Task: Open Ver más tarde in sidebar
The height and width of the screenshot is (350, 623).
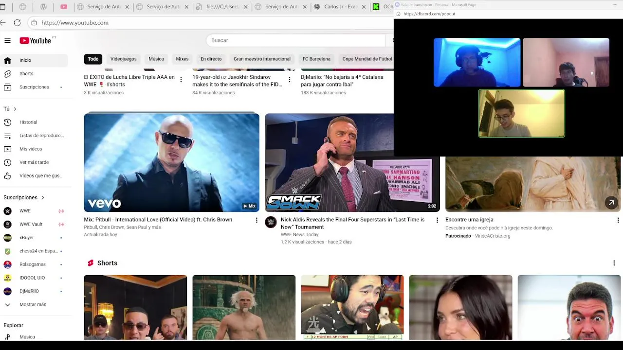Action: point(34,162)
